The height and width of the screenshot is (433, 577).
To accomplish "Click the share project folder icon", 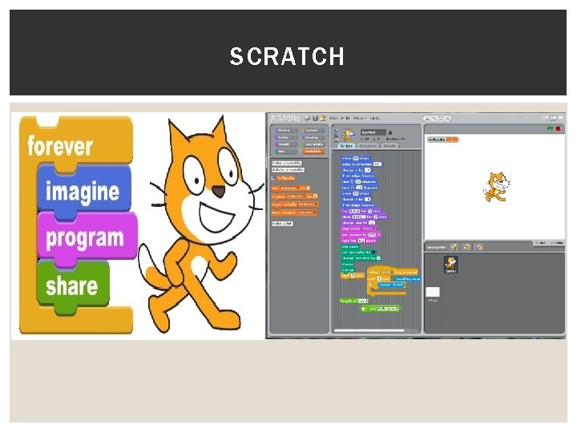I will click(x=323, y=118).
